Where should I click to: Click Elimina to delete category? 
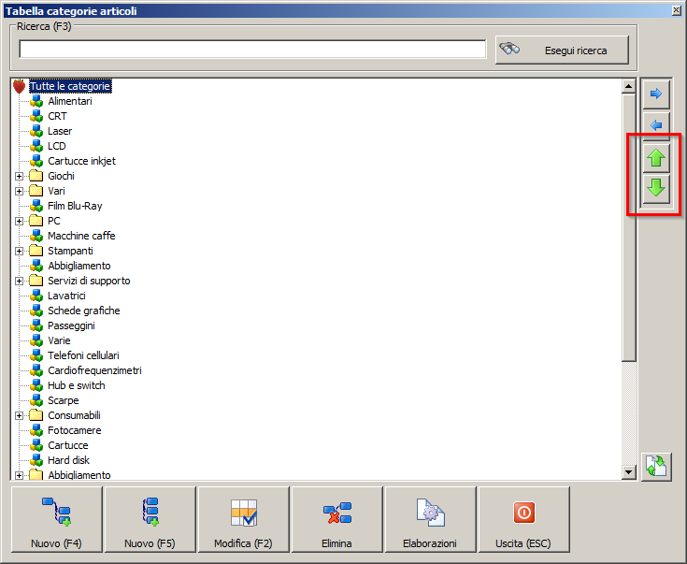pos(336,519)
